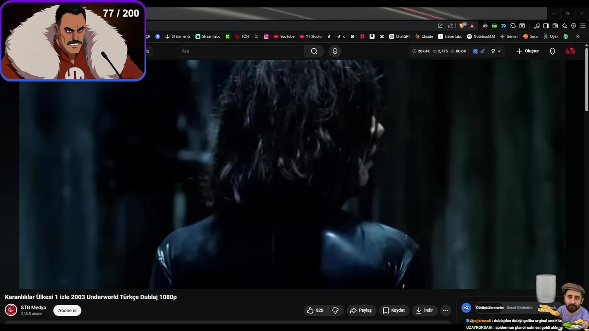Open the Streamlabs bookmark
This screenshot has width=589, height=331.
click(x=208, y=36)
